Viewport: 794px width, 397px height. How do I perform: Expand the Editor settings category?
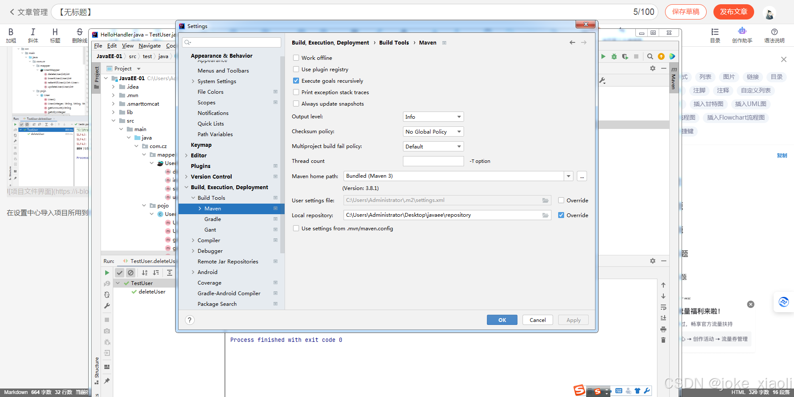click(x=186, y=156)
